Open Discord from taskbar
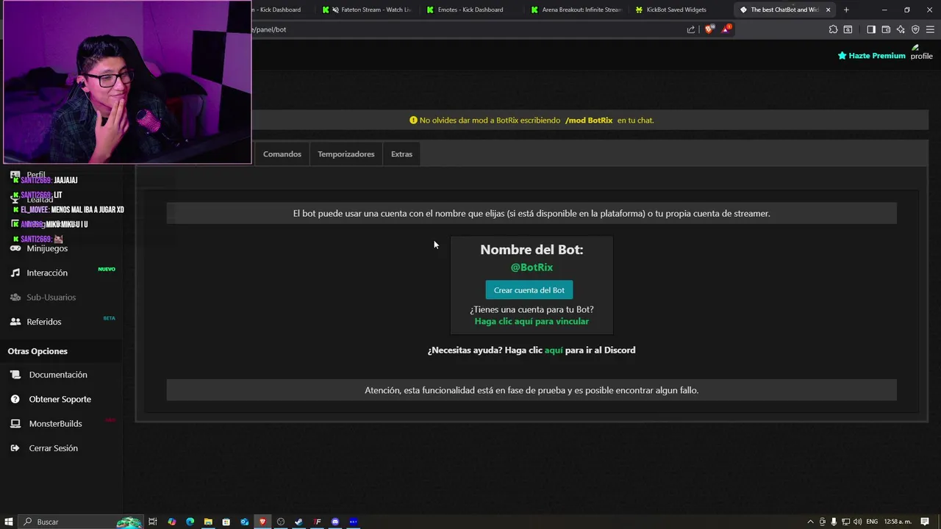 pyautogui.click(x=335, y=522)
